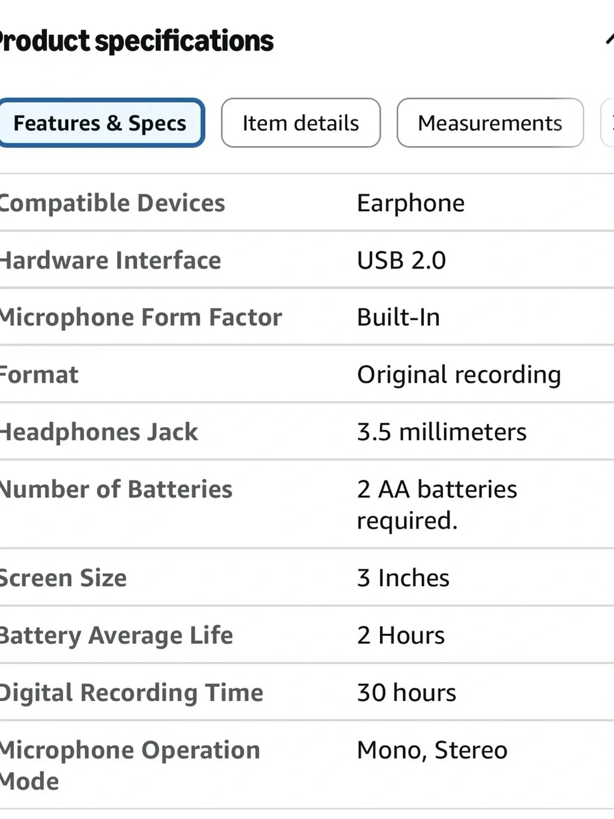Click the Product specifications heading
The width and height of the screenshot is (614, 819).
click(136, 41)
